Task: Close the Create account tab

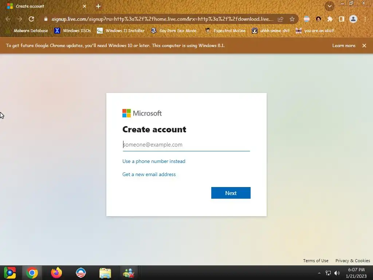Action: pyautogui.click(x=85, y=6)
